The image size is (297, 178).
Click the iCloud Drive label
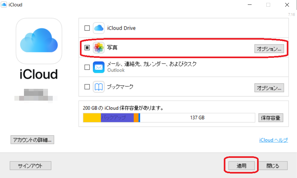point(121,28)
